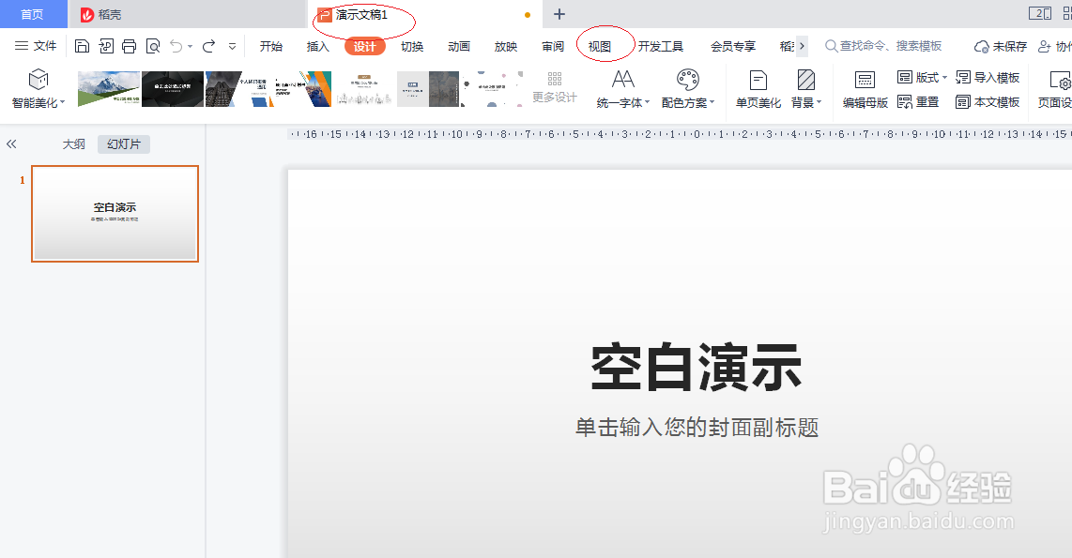Click the print icon in quick access toolbar

(129, 45)
